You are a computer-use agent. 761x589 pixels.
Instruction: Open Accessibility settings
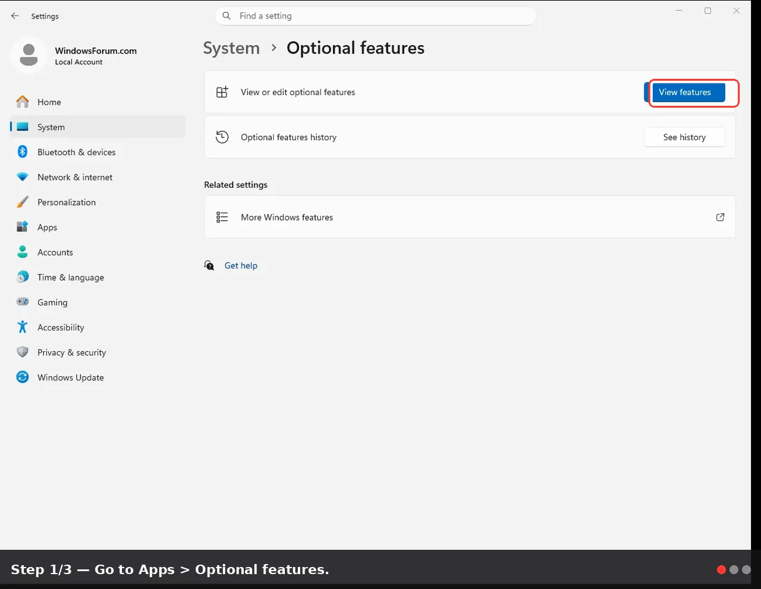point(98,327)
